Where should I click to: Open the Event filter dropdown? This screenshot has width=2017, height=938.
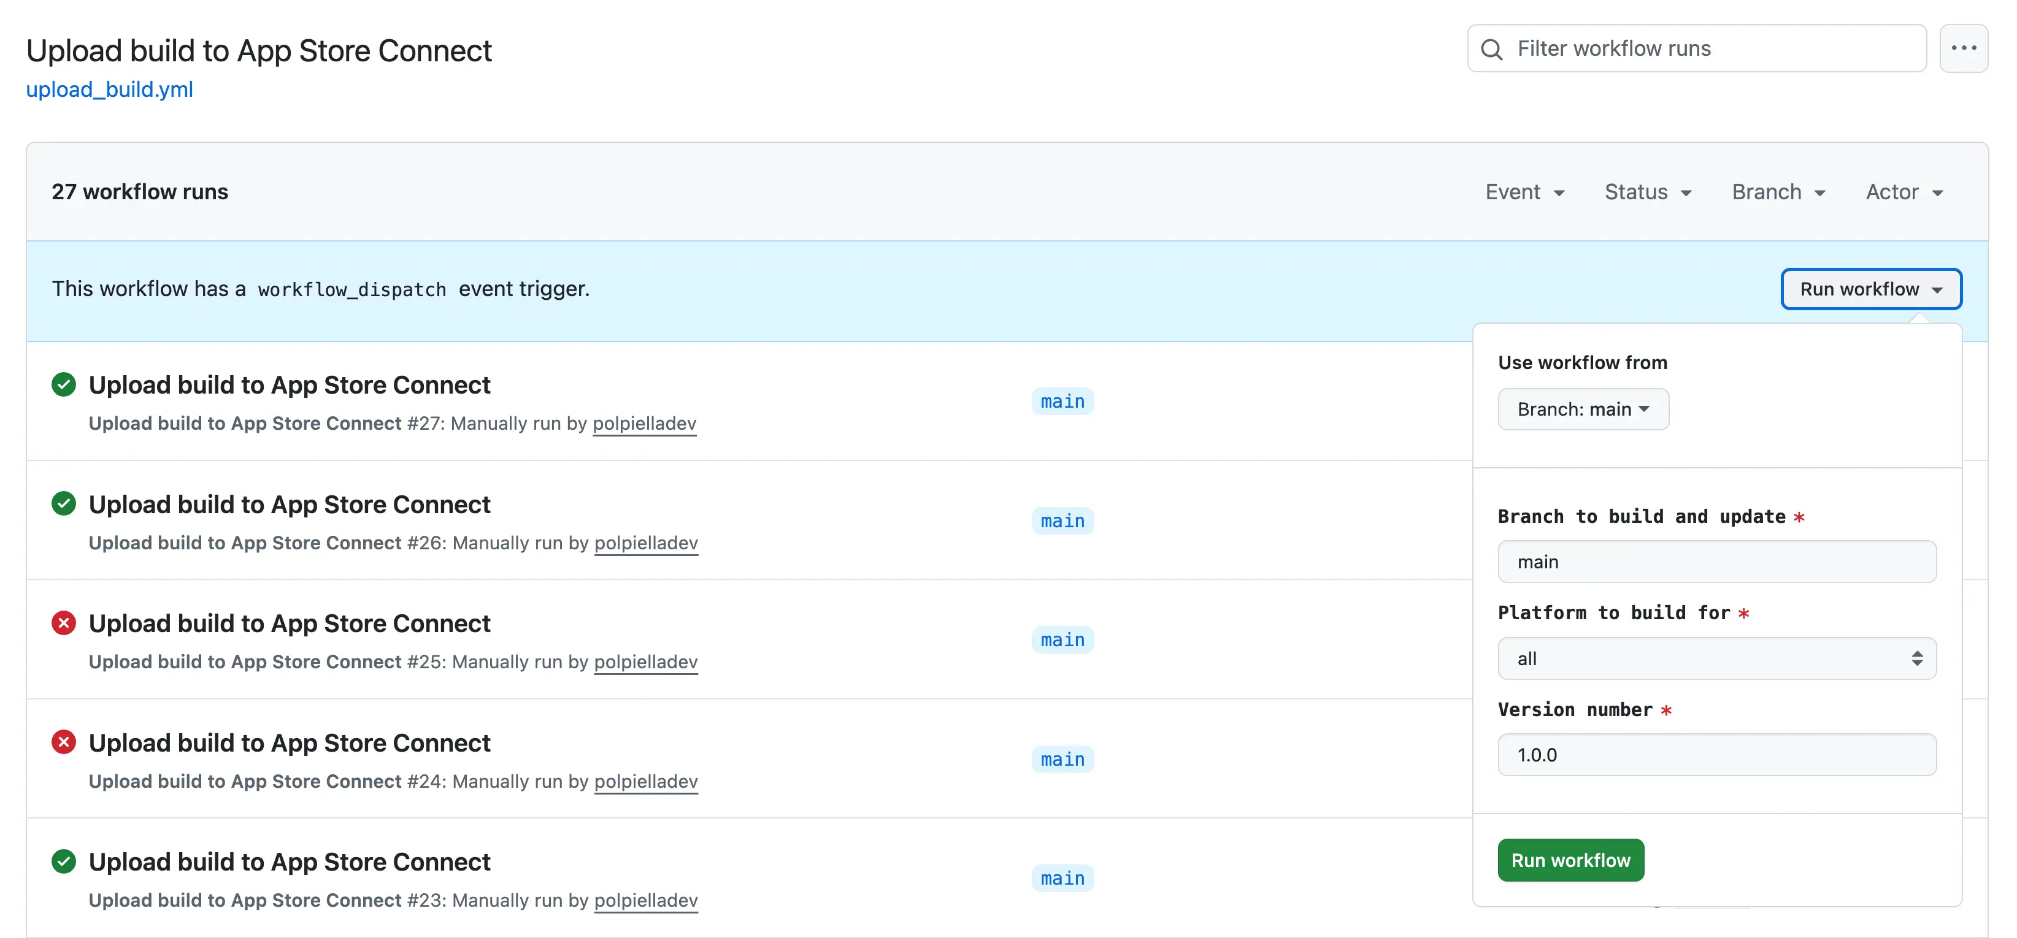click(x=1524, y=192)
